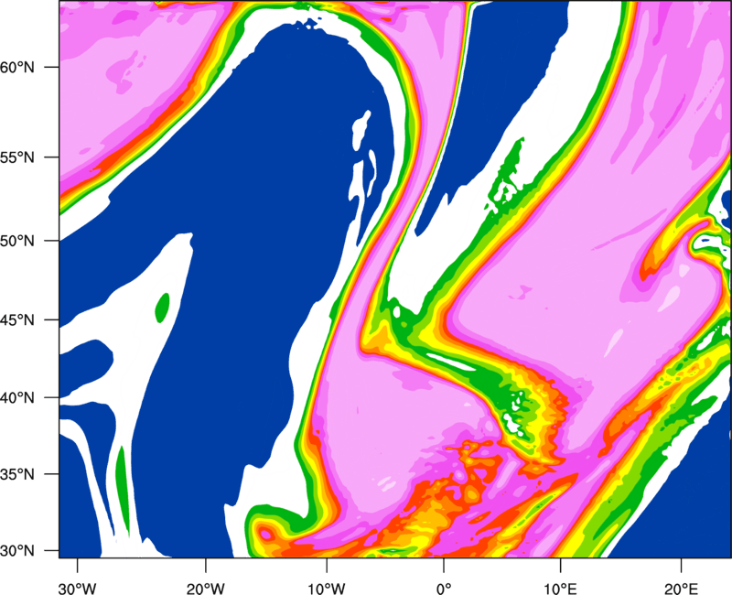Click the 10°E longitude axis label
Viewport: 732px width, 595px height.
[560, 589]
